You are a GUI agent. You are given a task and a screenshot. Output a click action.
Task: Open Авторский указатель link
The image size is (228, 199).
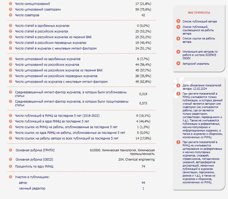[196, 64]
